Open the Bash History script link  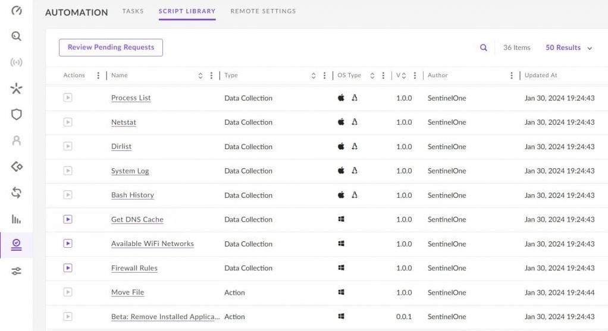click(132, 195)
